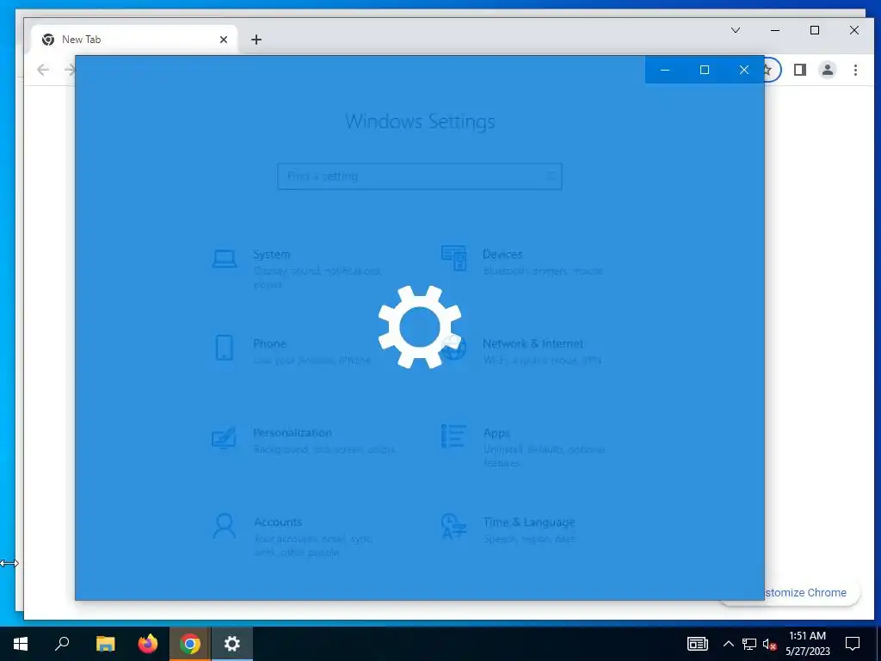Switch to Chrome in the taskbar
881x661 pixels.
(190, 644)
